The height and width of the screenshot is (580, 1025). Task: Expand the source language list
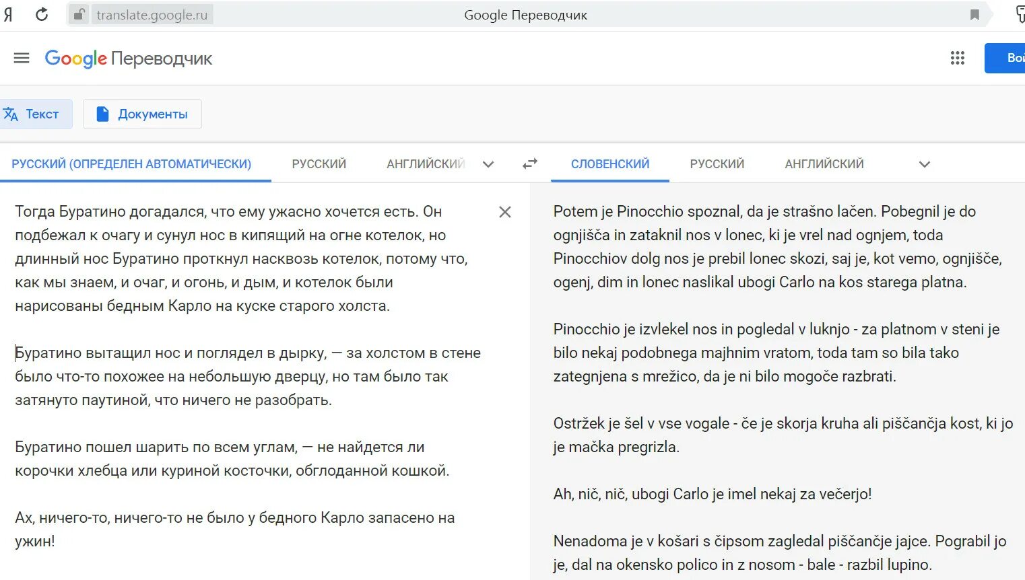tap(488, 164)
